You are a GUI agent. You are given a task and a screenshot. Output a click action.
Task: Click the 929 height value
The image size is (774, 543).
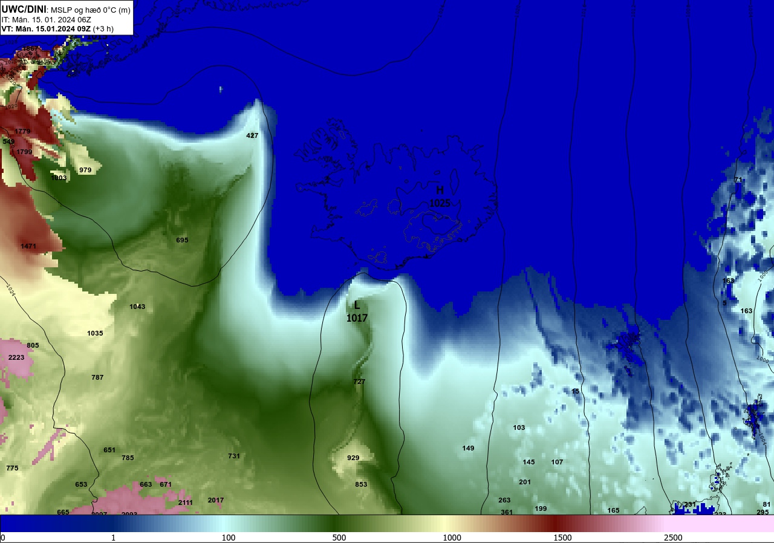pyautogui.click(x=353, y=458)
